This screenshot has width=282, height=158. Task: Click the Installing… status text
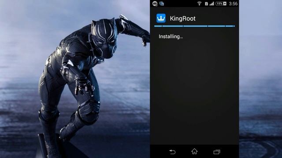(171, 36)
